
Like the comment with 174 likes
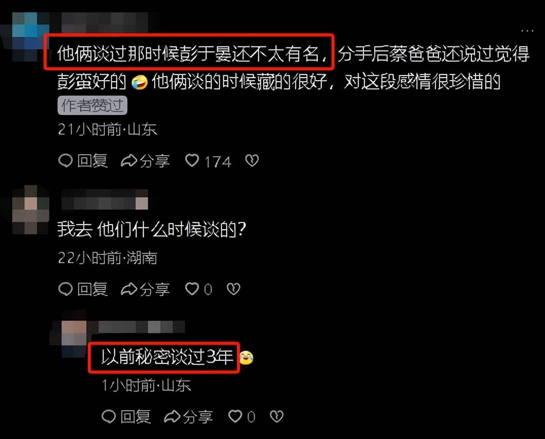point(208,161)
